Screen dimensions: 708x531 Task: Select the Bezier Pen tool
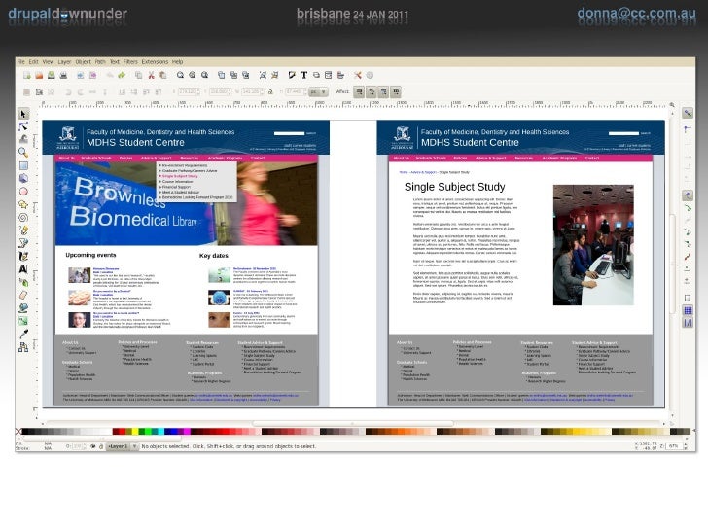tap(23, 243)
